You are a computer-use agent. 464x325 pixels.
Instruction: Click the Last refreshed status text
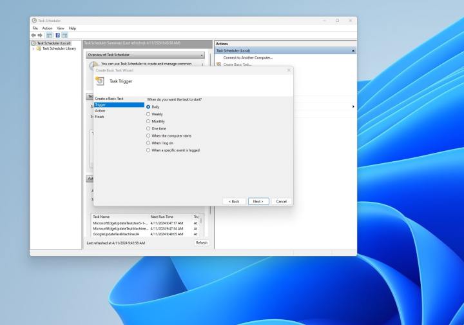(116, 243)
